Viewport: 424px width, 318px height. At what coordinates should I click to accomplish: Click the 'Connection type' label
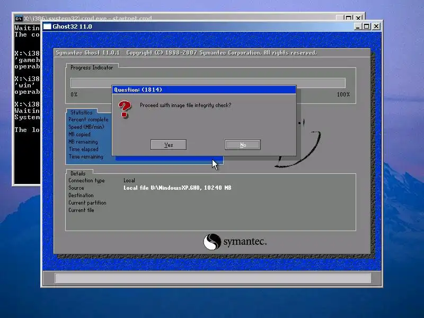coord(86,181)
